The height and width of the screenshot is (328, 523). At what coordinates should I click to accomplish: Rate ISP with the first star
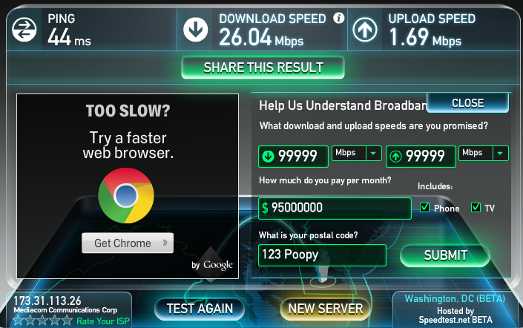click(x=18, y=321)
